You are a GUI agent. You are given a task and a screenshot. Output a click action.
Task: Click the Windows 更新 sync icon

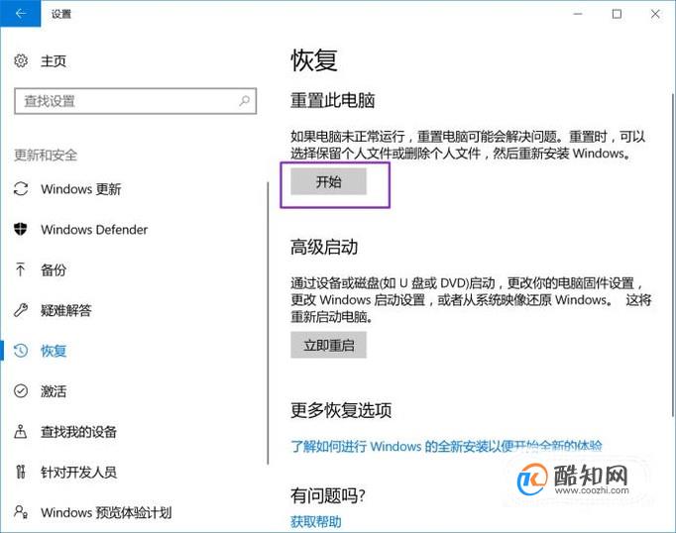point(21,188)
